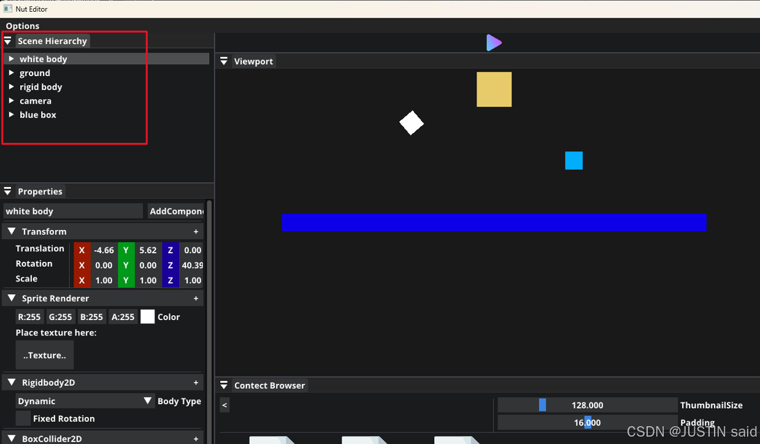Expand the ground entity in hierarchy

(11, 73)
